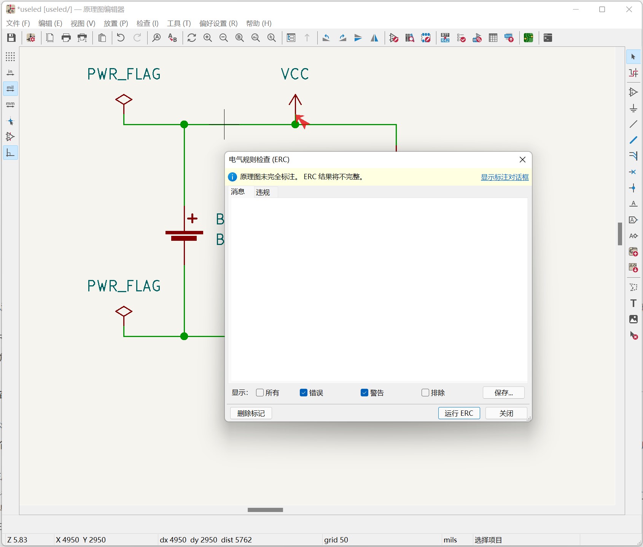The image size is (643, 547).
Task: Open the footprint editor
Action: (x=426, y=38)
